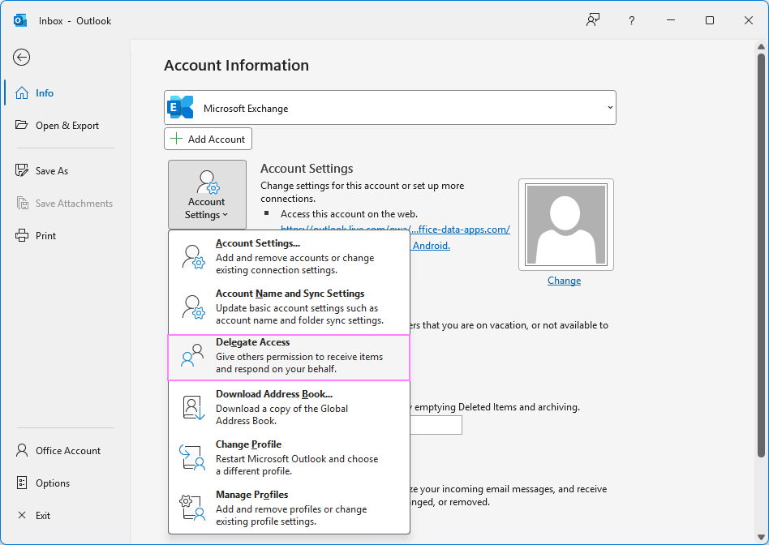This screenshot has height=545, width=769.
Task: Click the Options settings icon
Action: (x=22, y=483)
